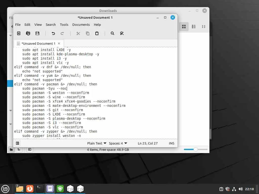Open a file using toolbar icon
This screenshot has height=194, width=259.
[x=28, y=33]
